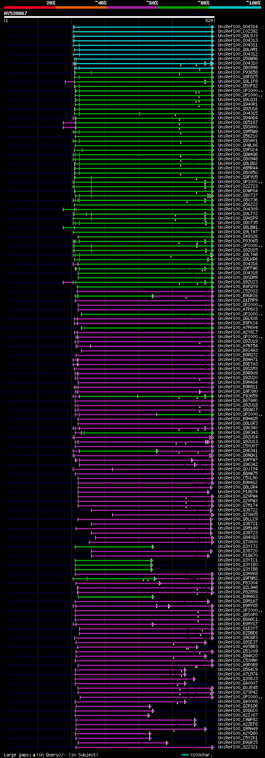Open UniRef100_Q0WPG4 record
This screenshot has width=265, height=758.
pos(238,191)
